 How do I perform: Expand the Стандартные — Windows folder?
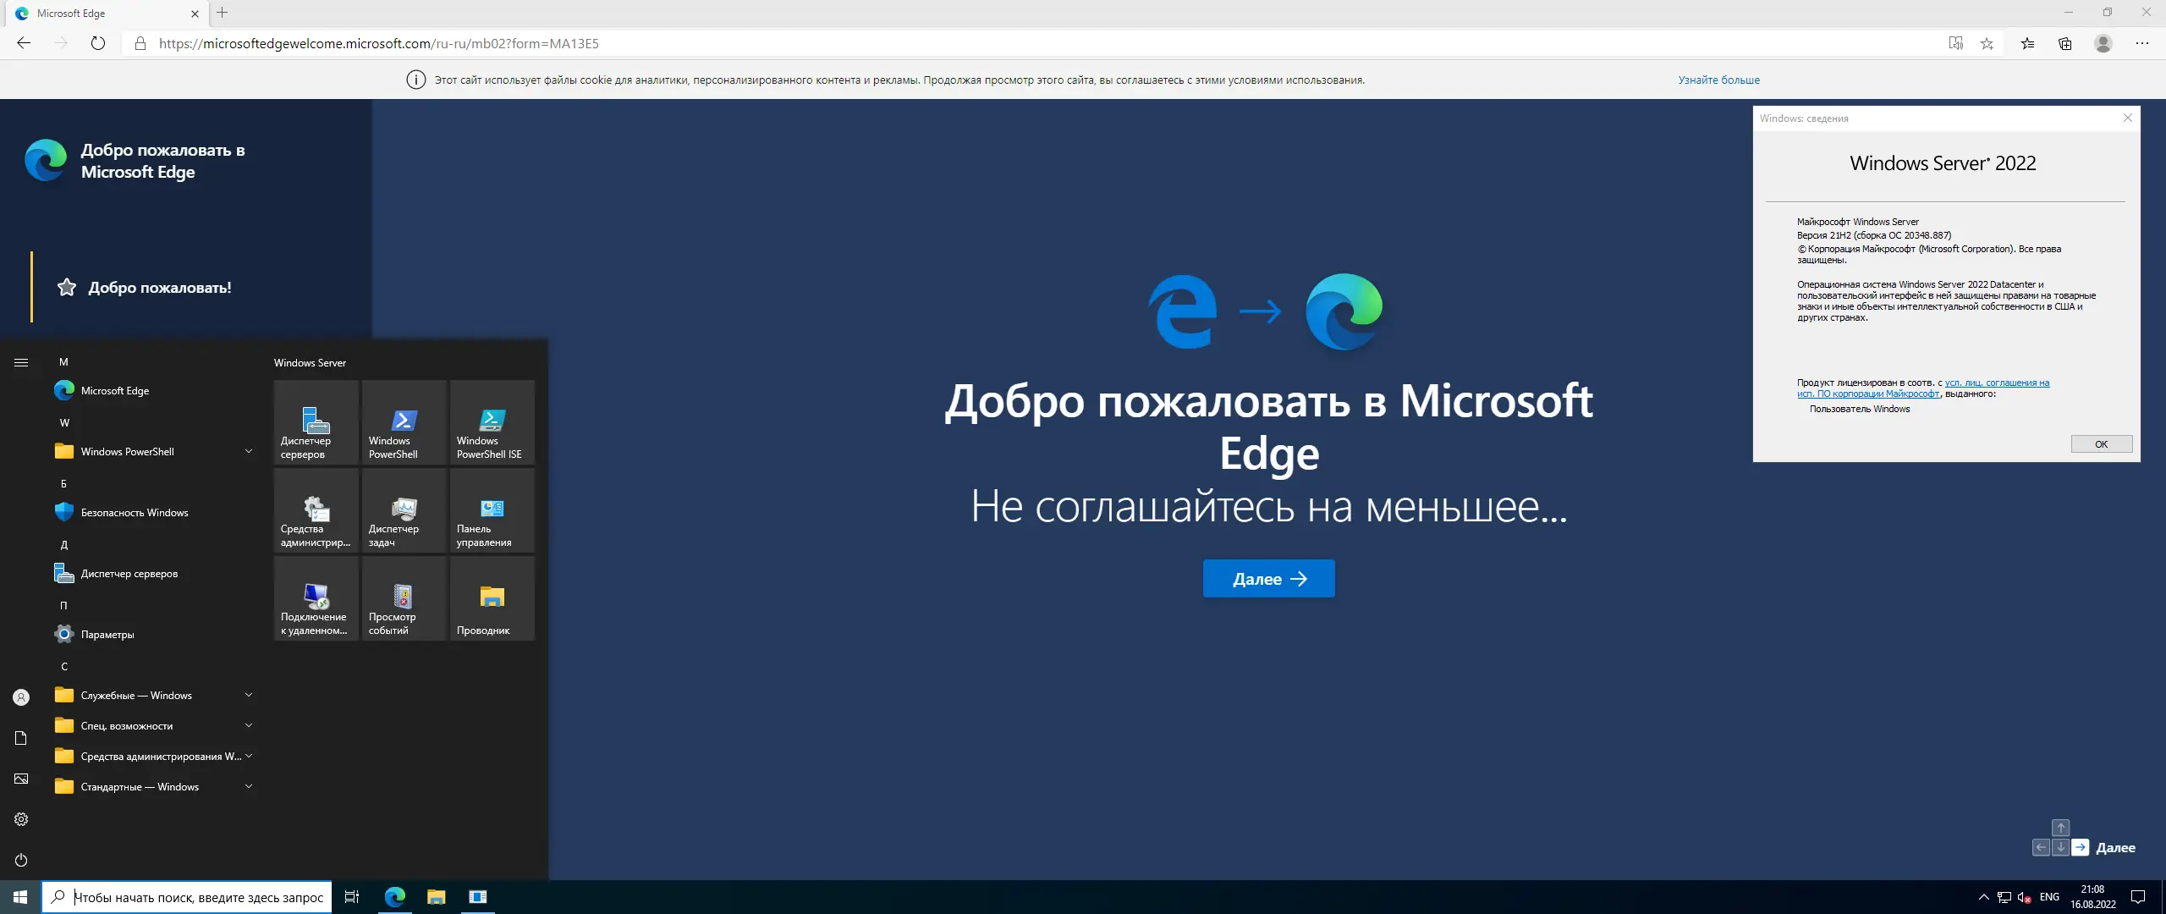(152, 787)
